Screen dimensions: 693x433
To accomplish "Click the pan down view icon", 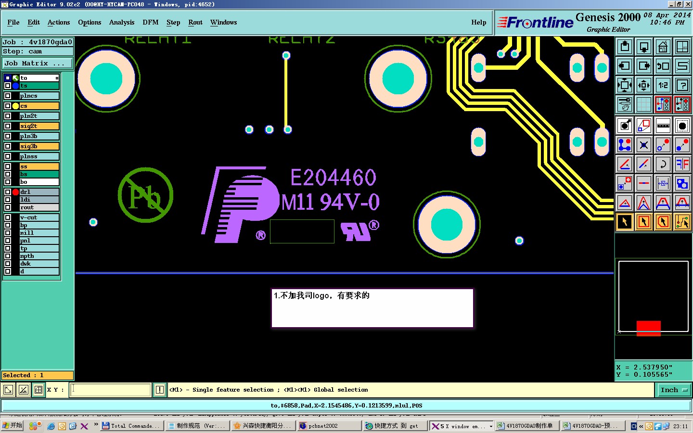I will coord(644,47).
